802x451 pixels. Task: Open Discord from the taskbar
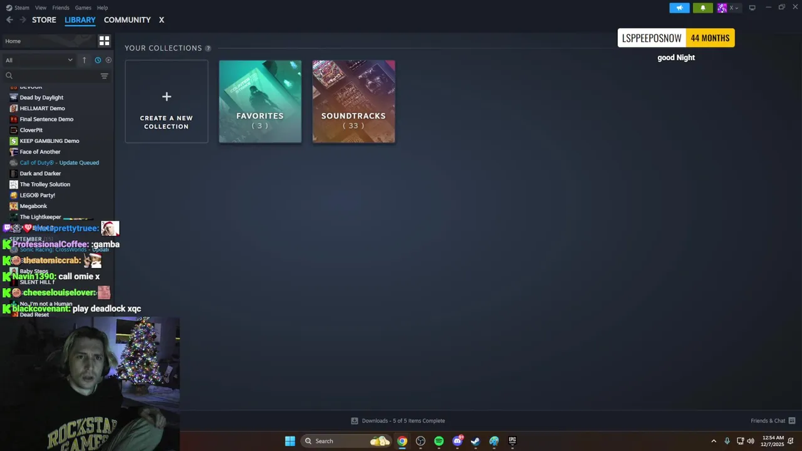[457, 441]
